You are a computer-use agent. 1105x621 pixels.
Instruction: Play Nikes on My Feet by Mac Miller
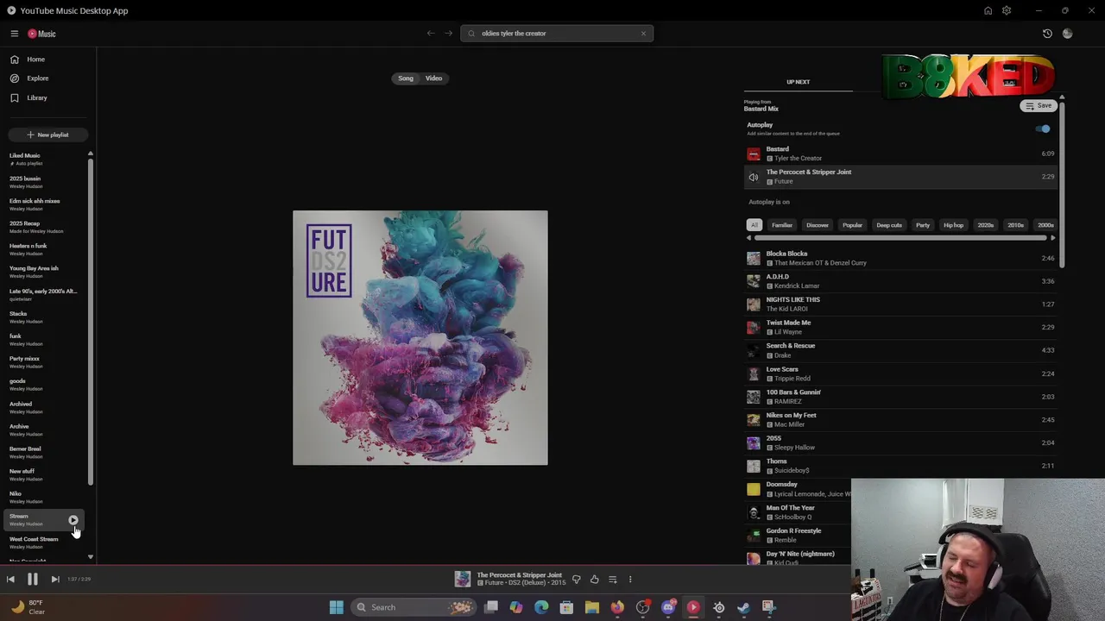(x=901, y=419)
